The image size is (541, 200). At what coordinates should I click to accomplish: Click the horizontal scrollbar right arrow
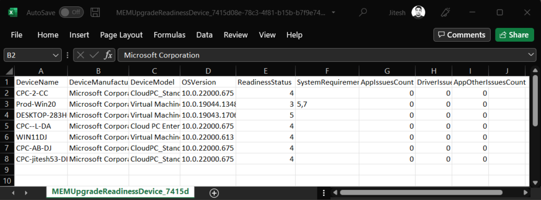point(526,193)
